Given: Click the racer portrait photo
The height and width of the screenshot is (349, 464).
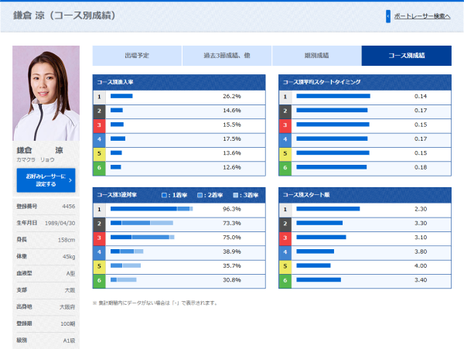Looking at the screenshot, I should pos(46,93).
